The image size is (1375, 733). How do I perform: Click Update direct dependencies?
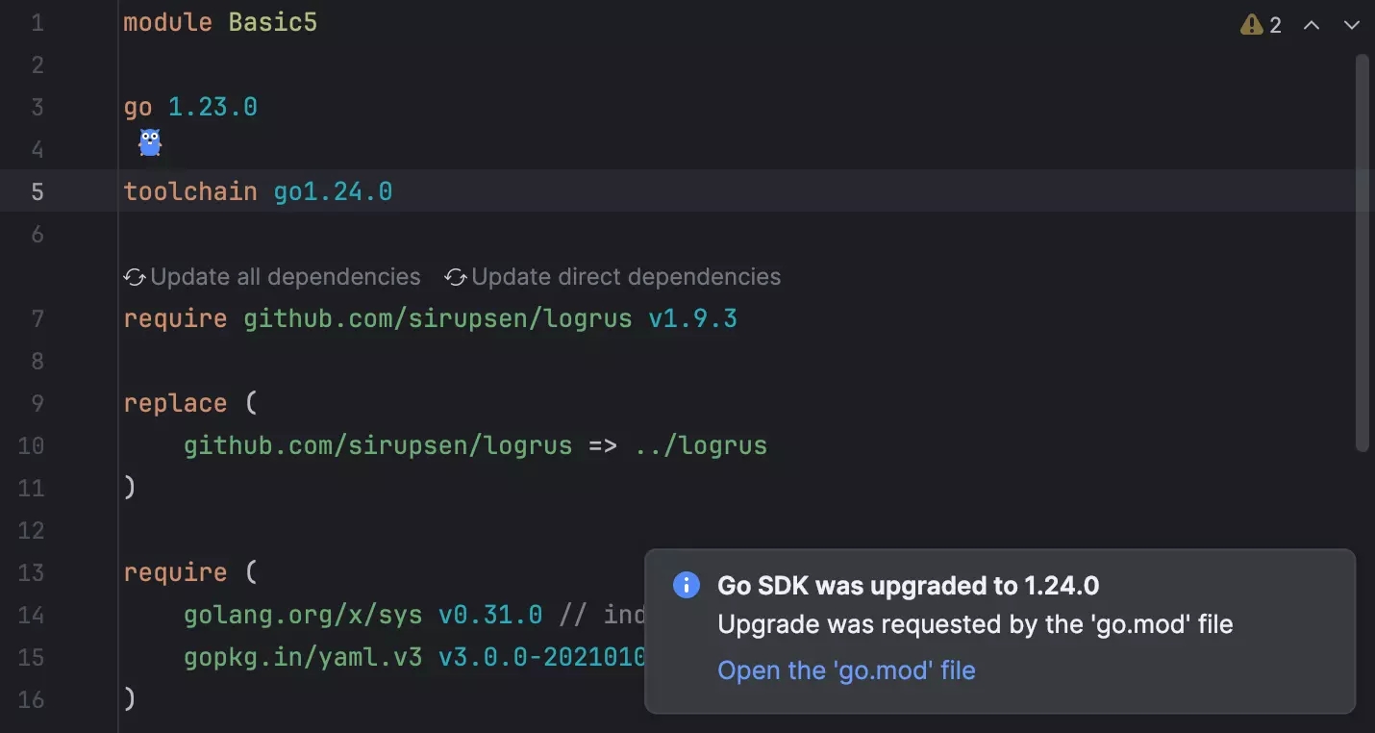(x=625, y=277)
